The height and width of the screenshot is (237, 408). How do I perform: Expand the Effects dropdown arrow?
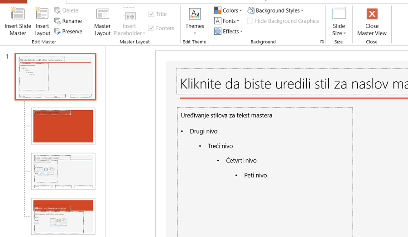pos(241,32)
